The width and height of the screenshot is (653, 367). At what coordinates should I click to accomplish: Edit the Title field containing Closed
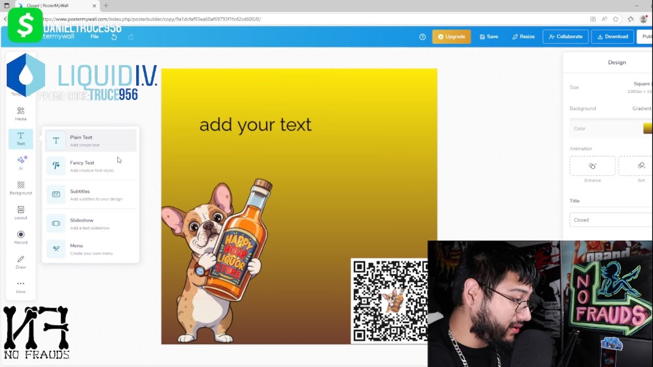pos(611,220)
